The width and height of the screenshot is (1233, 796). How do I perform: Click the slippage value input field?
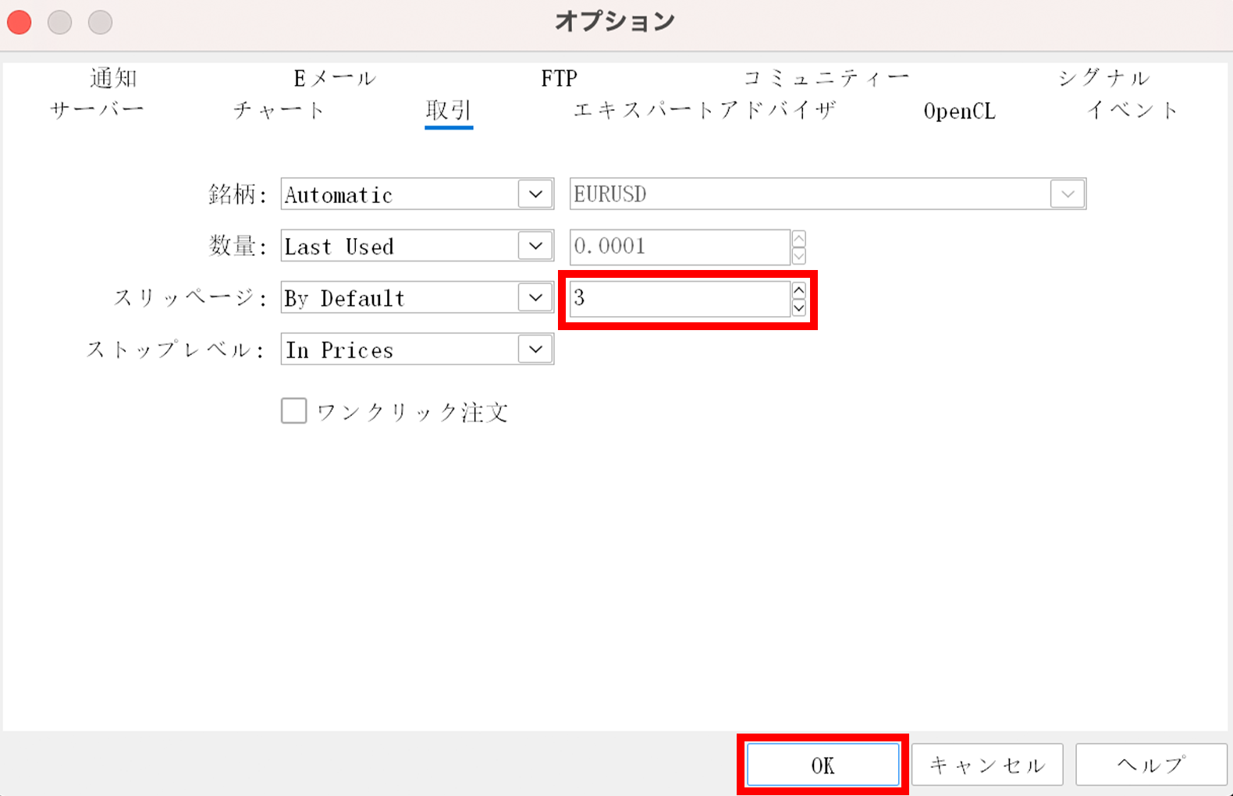pyautogui.click(x=679, y=298)
